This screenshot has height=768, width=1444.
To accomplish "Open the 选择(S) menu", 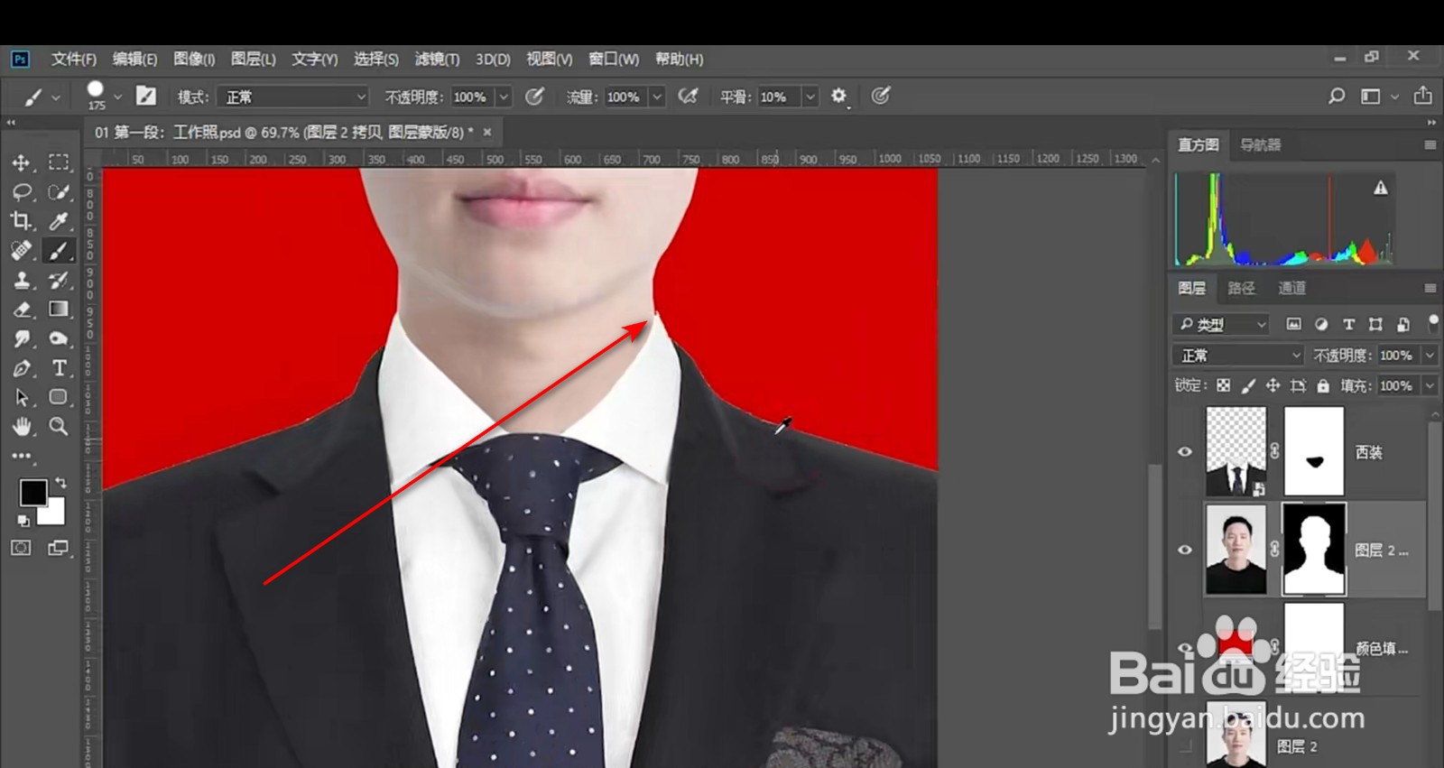I will [x=375, y=59].
